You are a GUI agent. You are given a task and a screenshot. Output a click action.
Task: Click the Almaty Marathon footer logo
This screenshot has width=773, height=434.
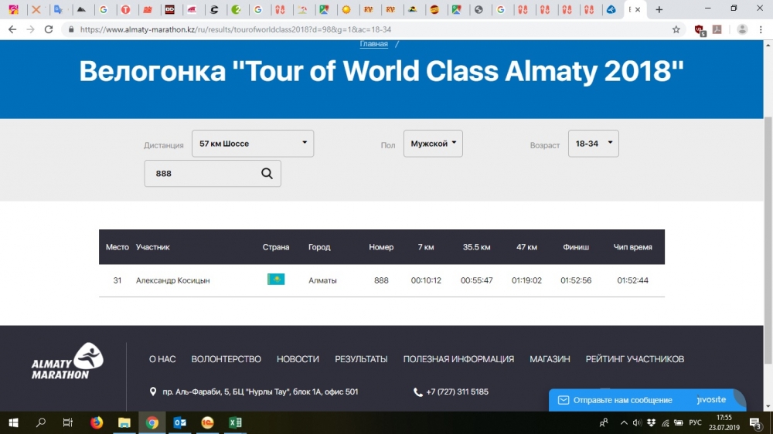click(67, 361)
